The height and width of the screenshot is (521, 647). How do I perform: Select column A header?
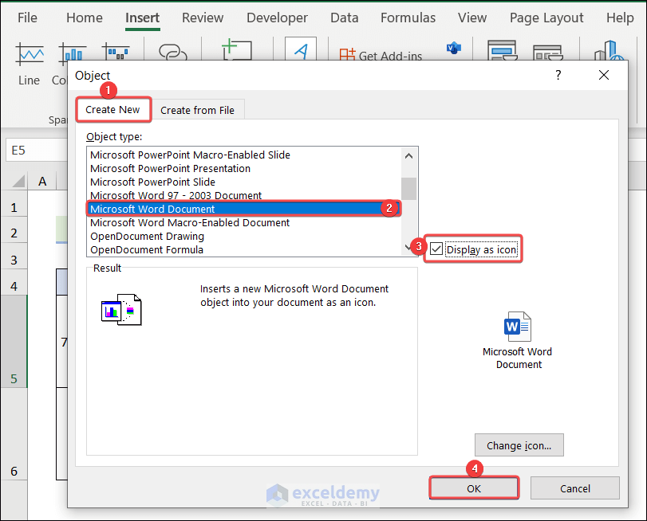[x=42, y=181]
